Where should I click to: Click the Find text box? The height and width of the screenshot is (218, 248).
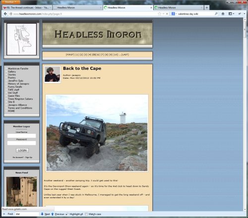tap(27, 214)
